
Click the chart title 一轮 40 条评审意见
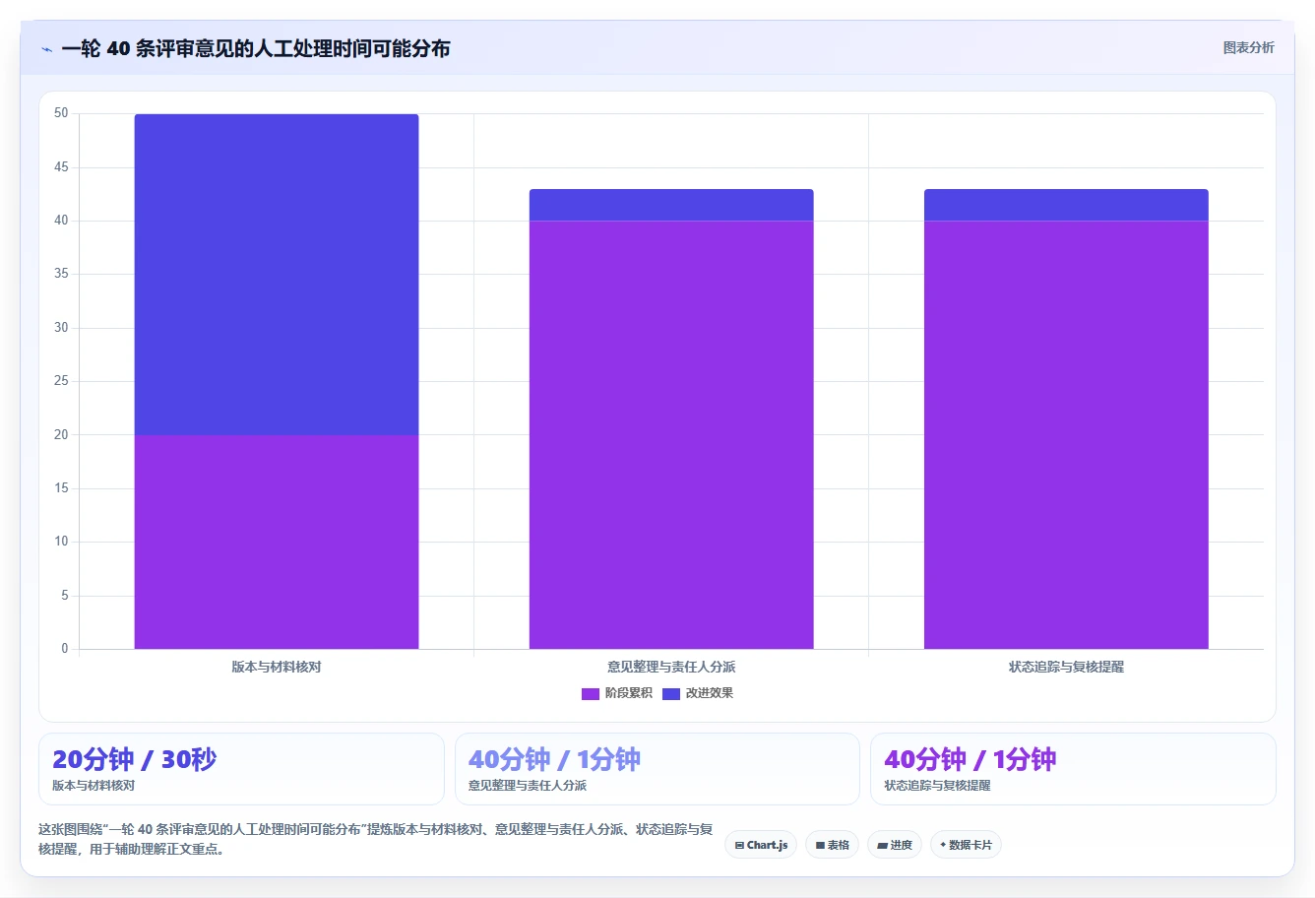pos(255,48)
